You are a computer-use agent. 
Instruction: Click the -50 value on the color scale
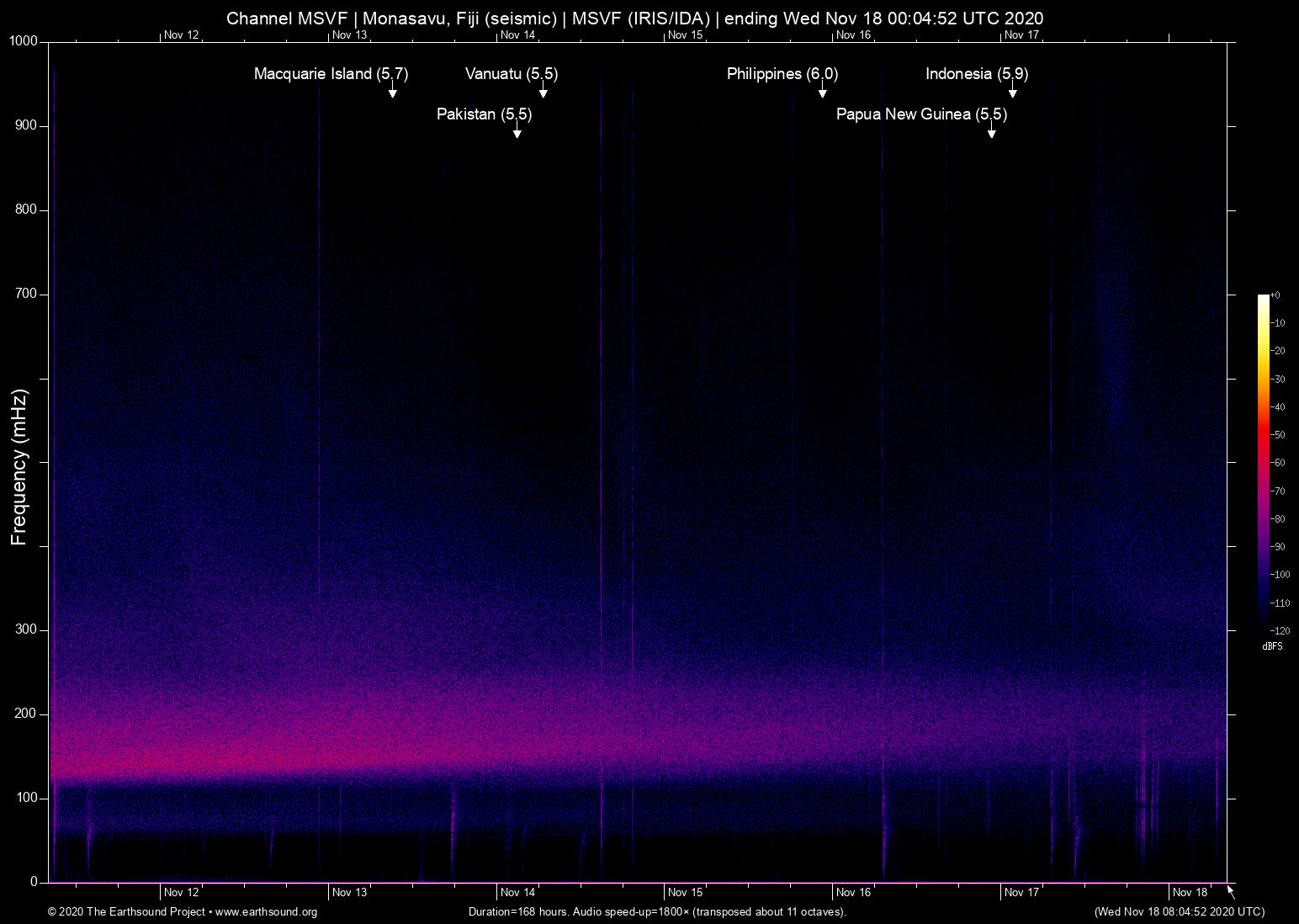pos(1278,435)
